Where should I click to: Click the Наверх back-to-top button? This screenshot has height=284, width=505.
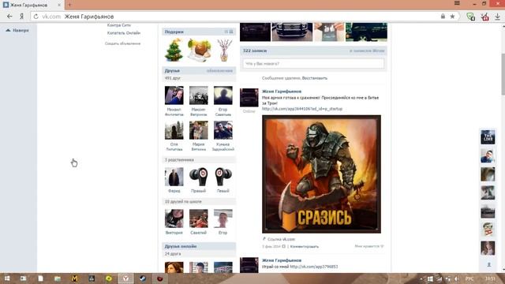[17, 30]
